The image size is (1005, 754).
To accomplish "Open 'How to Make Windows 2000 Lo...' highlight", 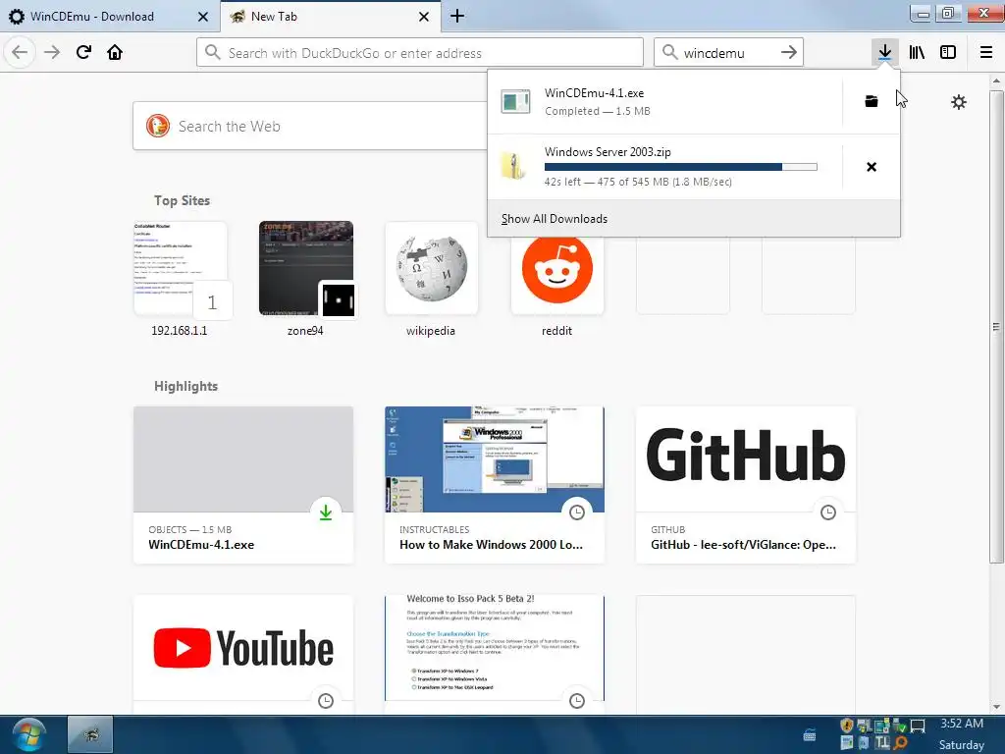I will 495,485.
